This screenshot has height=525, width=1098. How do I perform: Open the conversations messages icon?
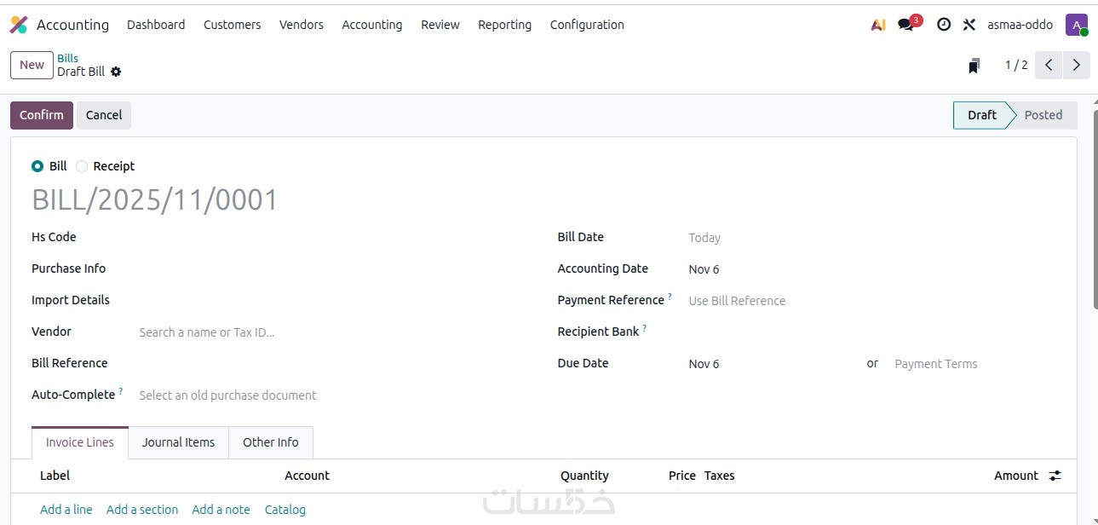(906, 25)
